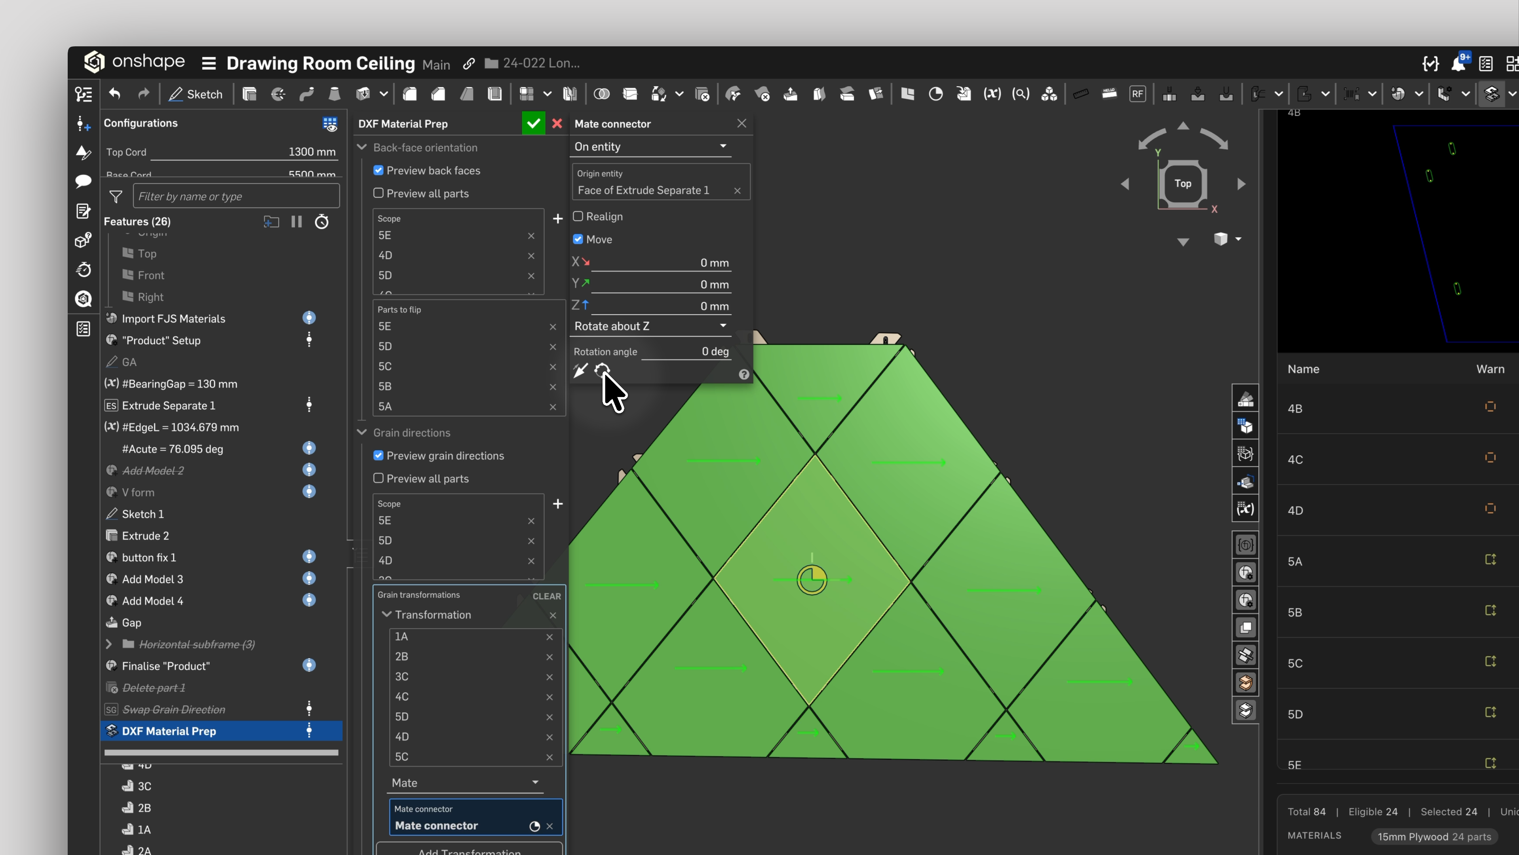This screenshot has width=1519, height=855.
Task: Open the configuration visibility icon
Action: (x=330, y=123)
